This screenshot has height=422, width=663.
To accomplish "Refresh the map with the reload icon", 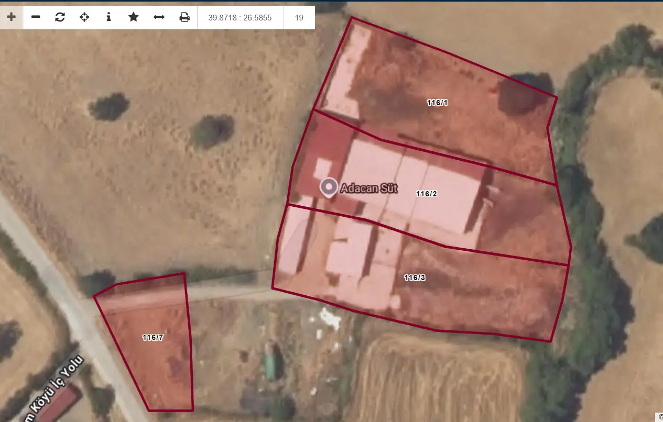I will (60, 17).
